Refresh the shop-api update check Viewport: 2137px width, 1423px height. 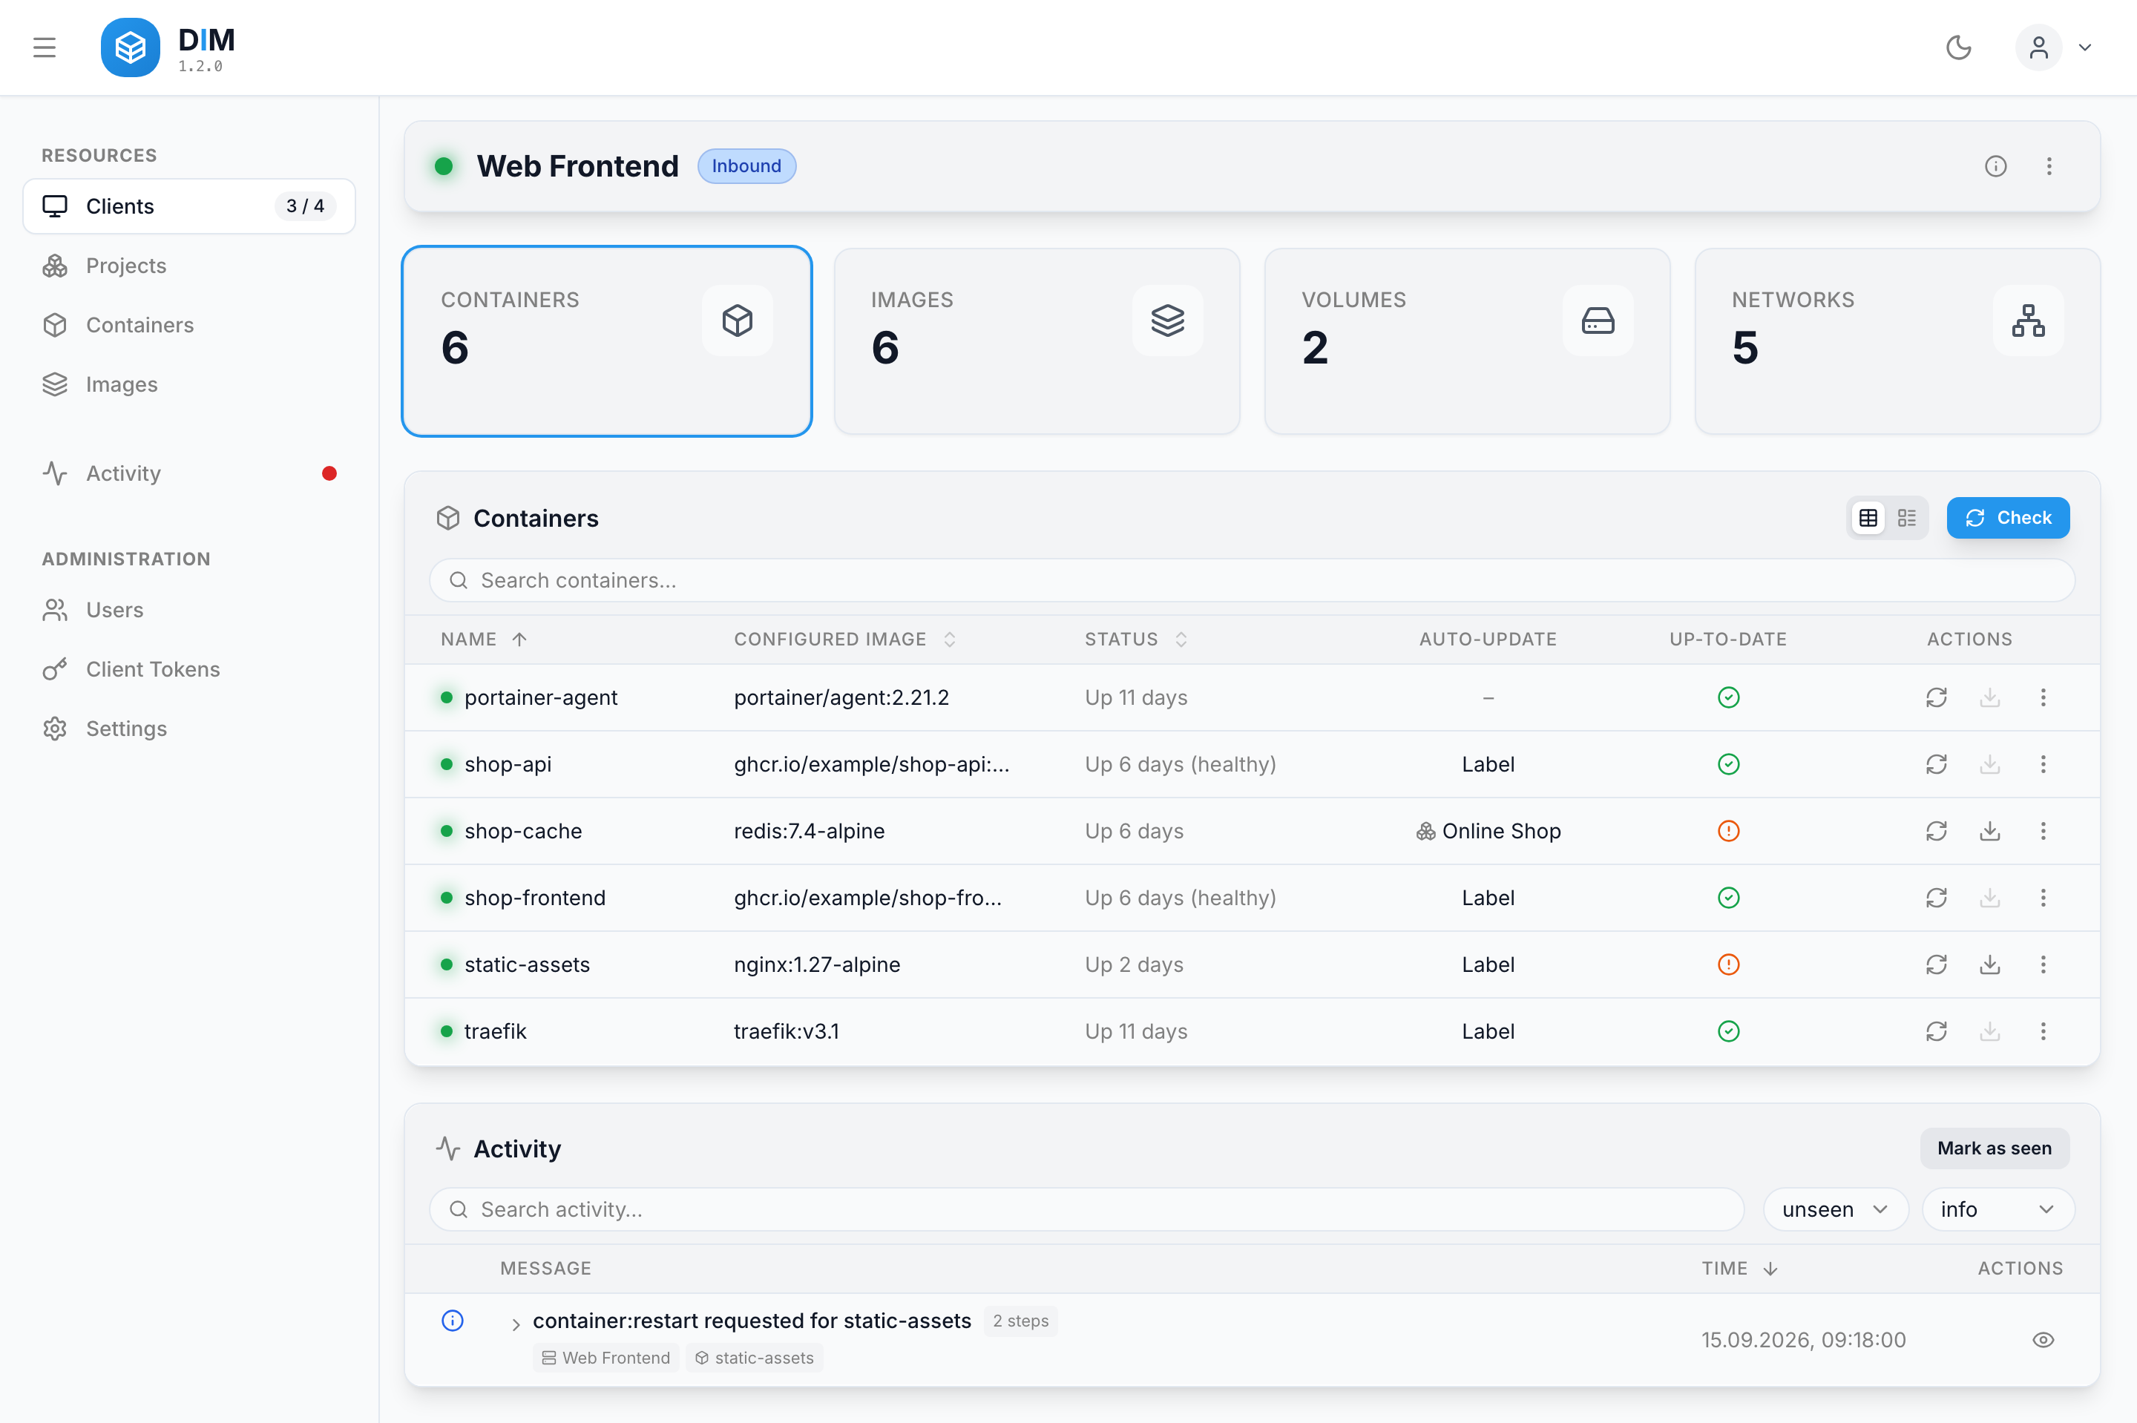point(1937,764)
